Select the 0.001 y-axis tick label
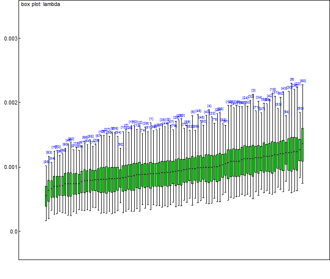Screen dimensions: 330x279 [10, 167]
